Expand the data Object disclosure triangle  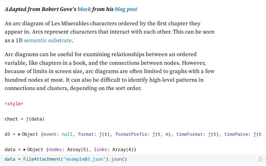[25, 149]
